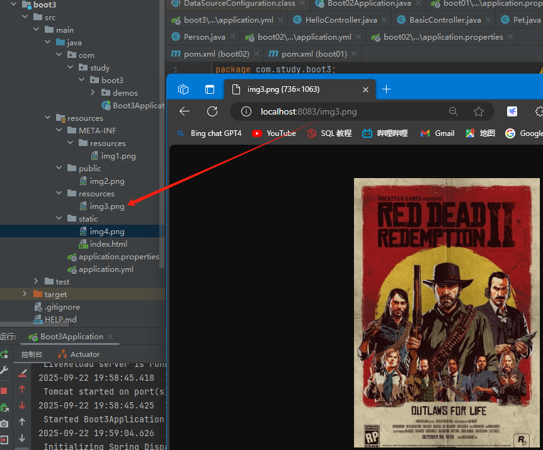
Task: Rerun Boot3Application with the green rerun icon
Action: tap(4, 354)
